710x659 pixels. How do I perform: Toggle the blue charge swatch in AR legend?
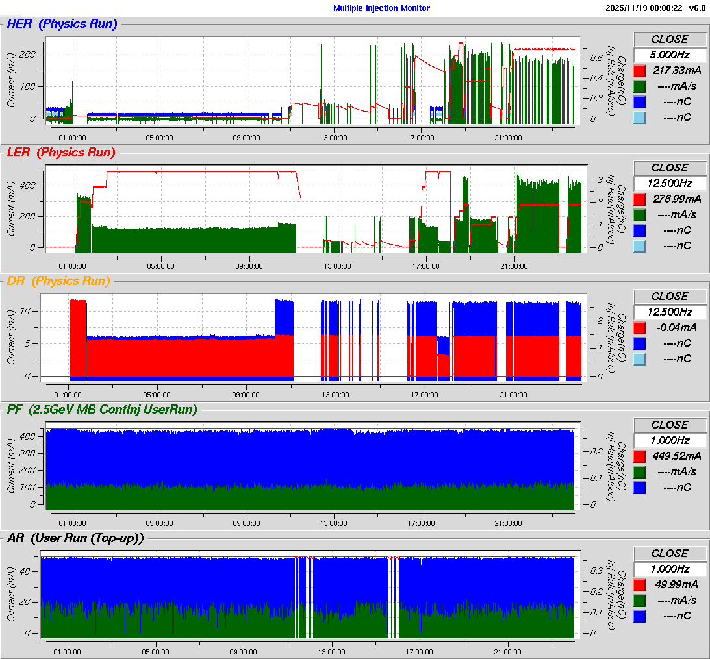click(640, 616)
